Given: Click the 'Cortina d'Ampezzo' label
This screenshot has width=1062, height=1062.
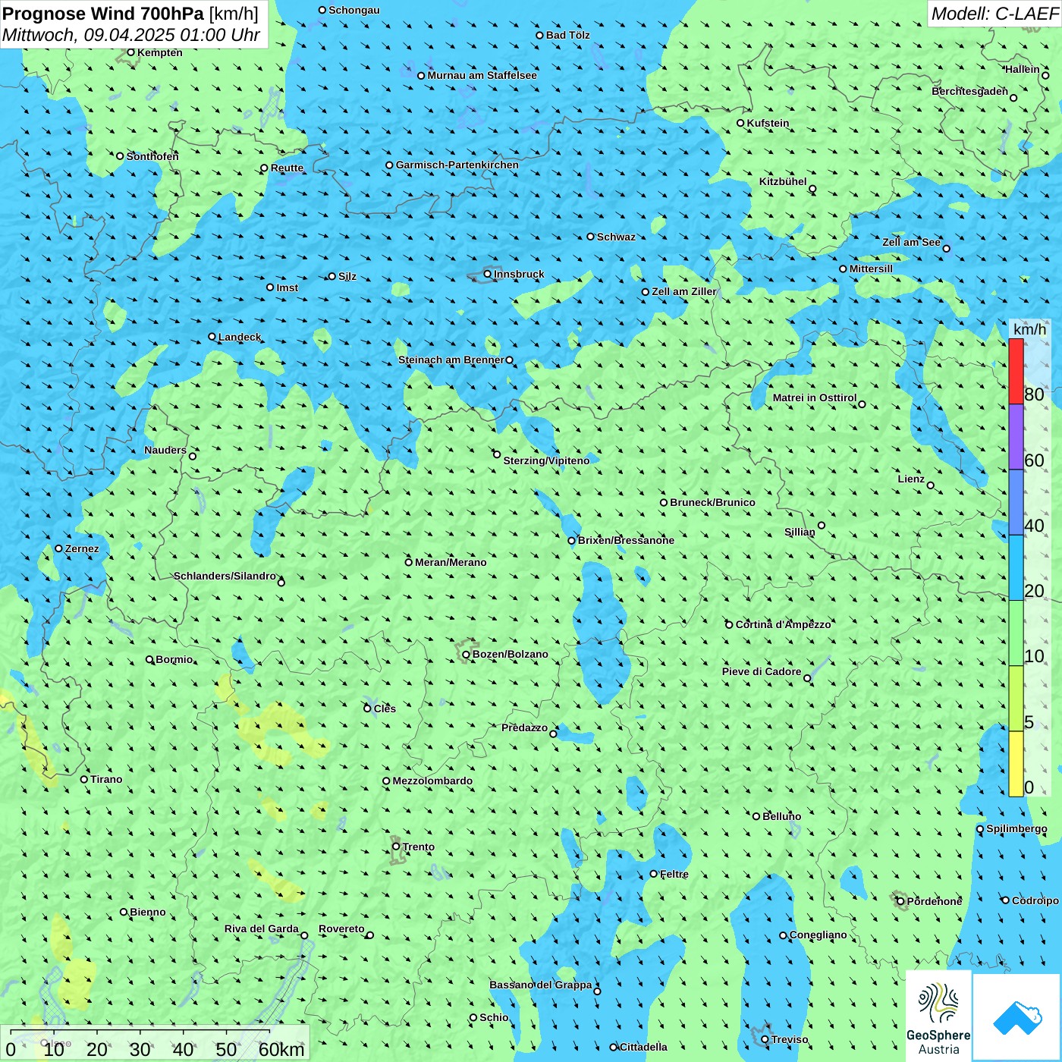Looking at the screenshot, I should tap(784, 624).
